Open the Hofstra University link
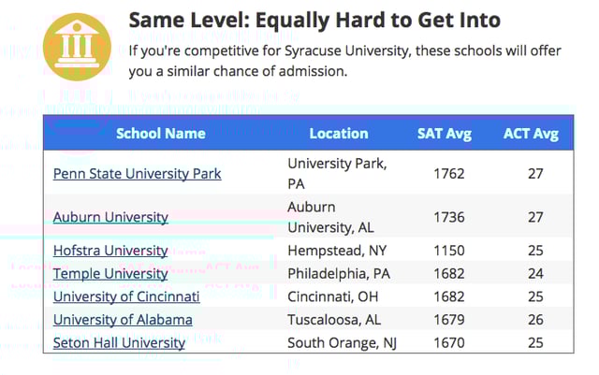599x375 pixels. (110, 251)
